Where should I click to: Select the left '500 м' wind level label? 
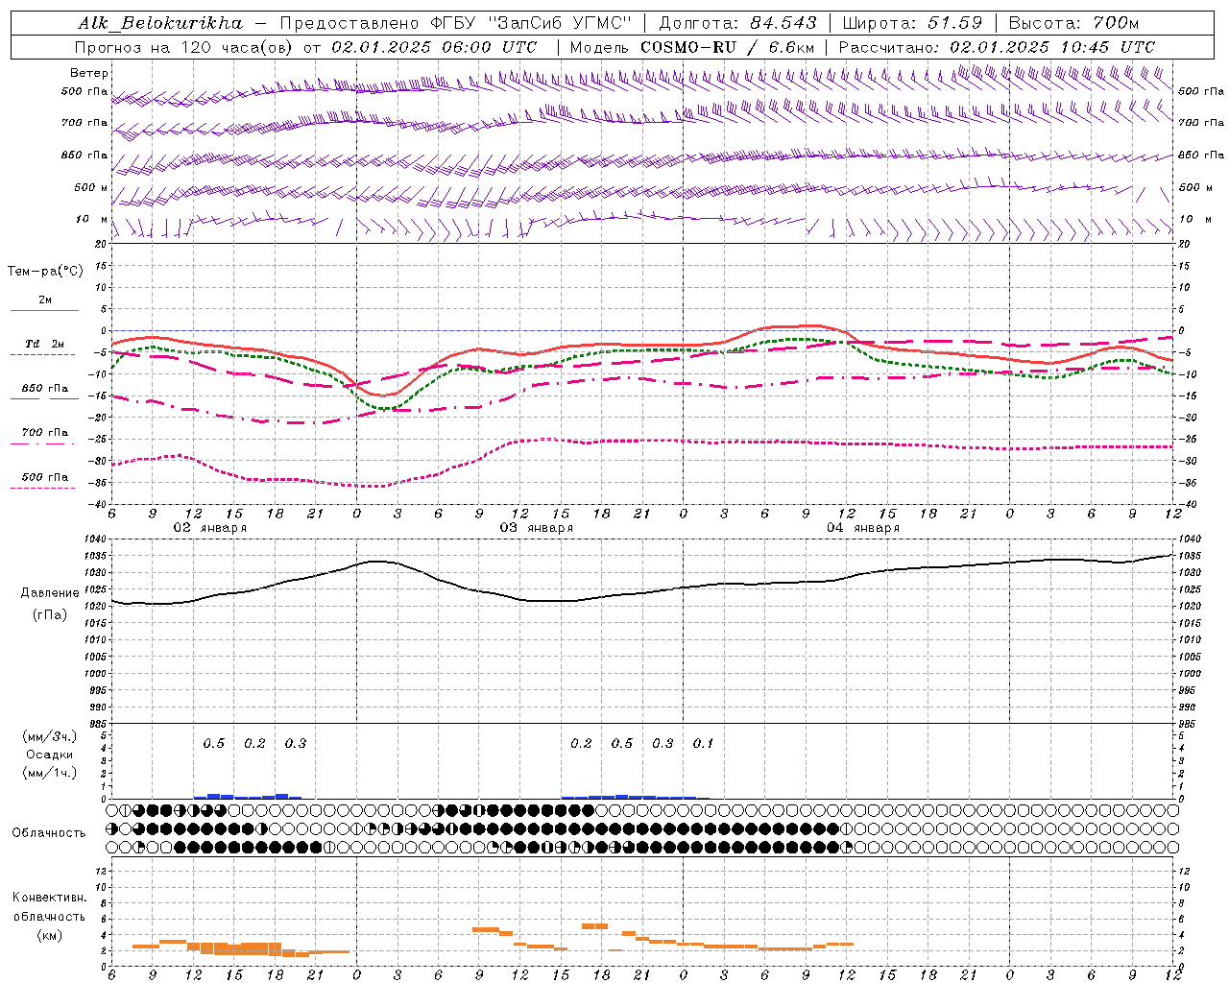91,187
